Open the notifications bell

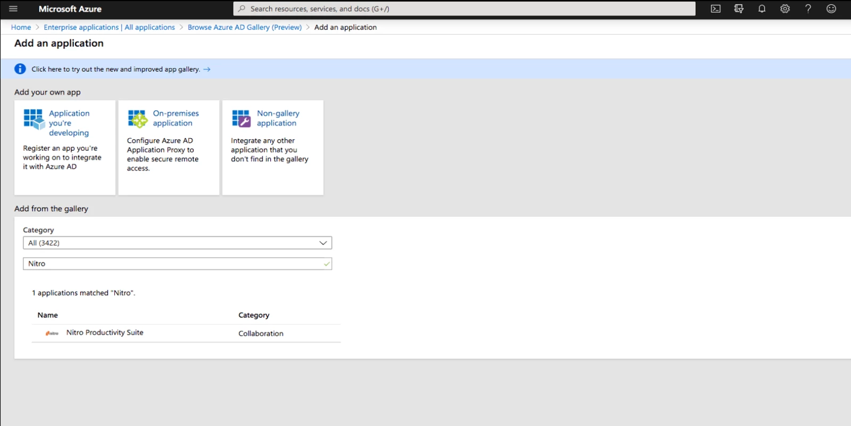762,9
